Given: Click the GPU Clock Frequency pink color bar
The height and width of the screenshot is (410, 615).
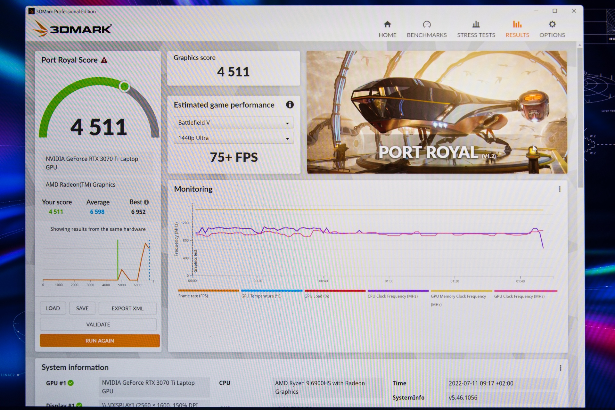Looking at the screenshot, I should tap(525, 291).
